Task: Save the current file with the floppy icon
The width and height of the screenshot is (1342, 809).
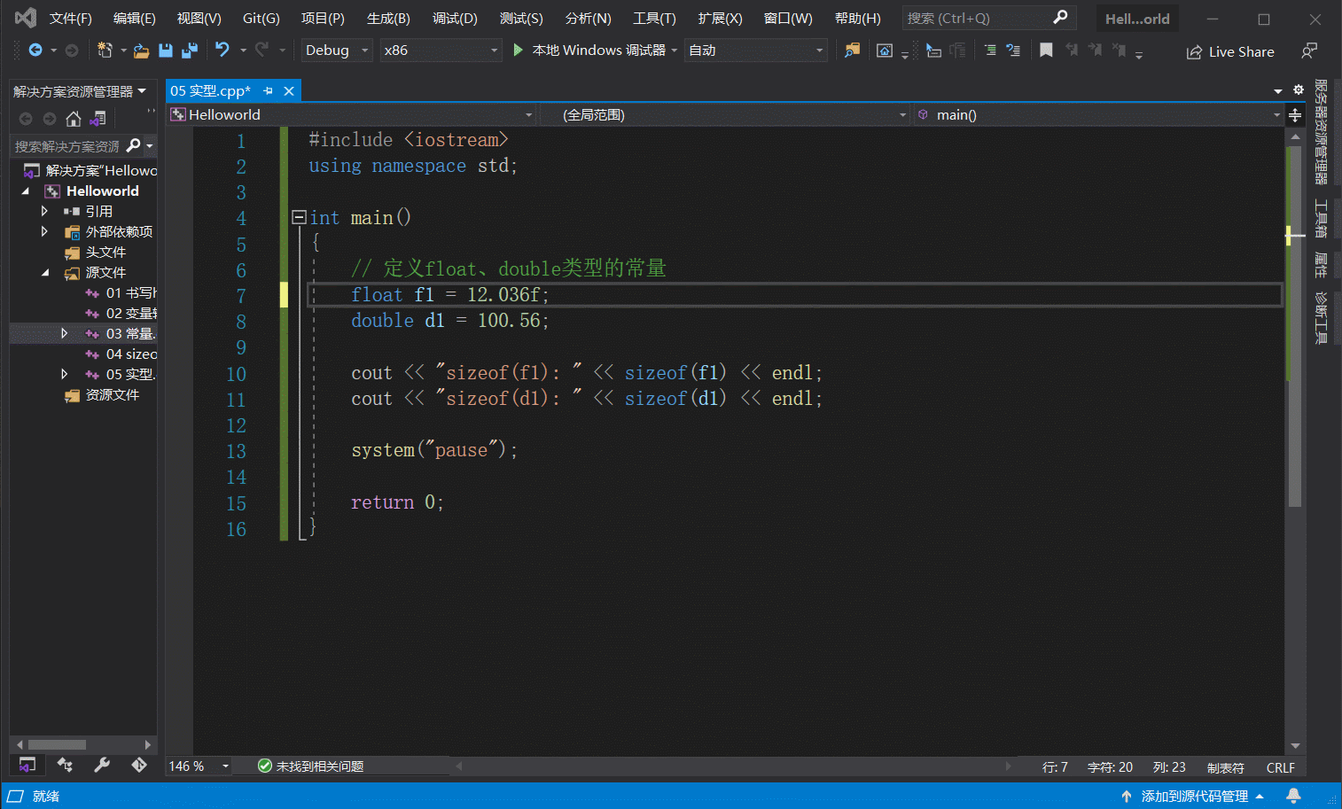Action: [165, 51]
